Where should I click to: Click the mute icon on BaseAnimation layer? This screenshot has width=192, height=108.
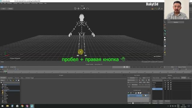tap(145, 95)
